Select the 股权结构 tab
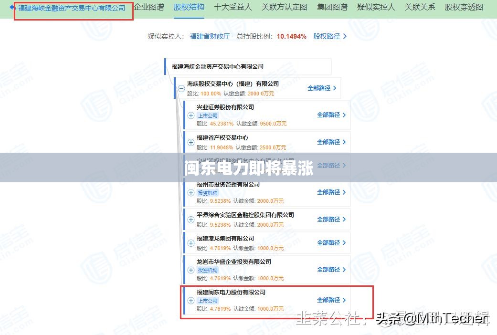This screenshot has height=335, width=497. pyautogui.click(x=189, y=7)
